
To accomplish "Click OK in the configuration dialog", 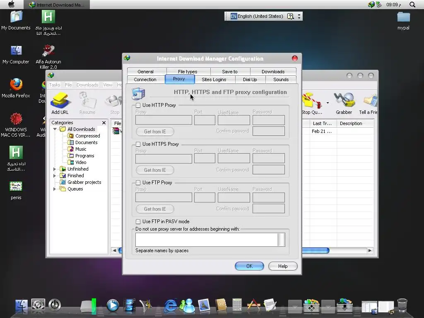I will [x=249, y=266].
